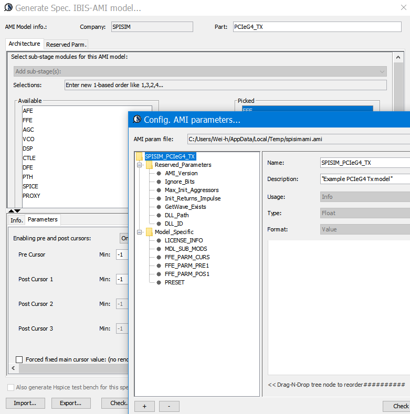Click the + button to add tree node
The width and height of the screenshot is (410, 414).
(144, 406)
